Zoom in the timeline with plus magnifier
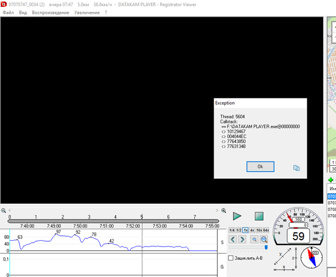Viewport: 336px width, 277px height. (x=224, y=211)
